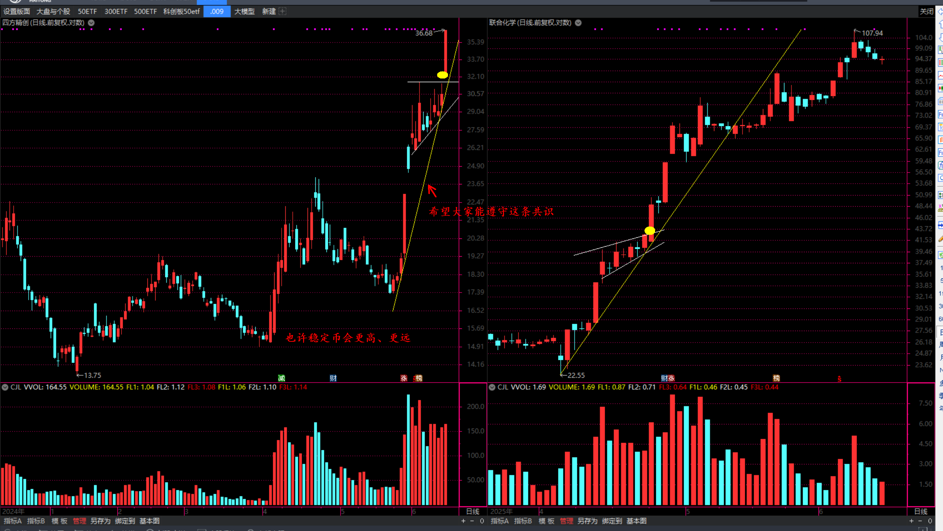Click the 2025年 label on right time axis
The width and height of the screenshot is (943, 531).
pos(501,511)
